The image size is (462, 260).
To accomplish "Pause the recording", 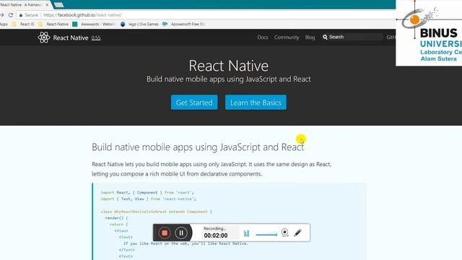I will tap(181, 233).
